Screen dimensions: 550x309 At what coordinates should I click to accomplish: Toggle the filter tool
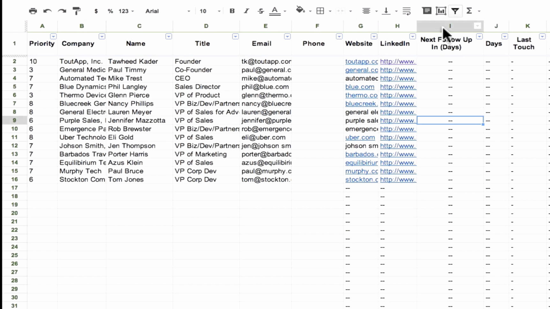pyautogui.click(x=455, y=11)
